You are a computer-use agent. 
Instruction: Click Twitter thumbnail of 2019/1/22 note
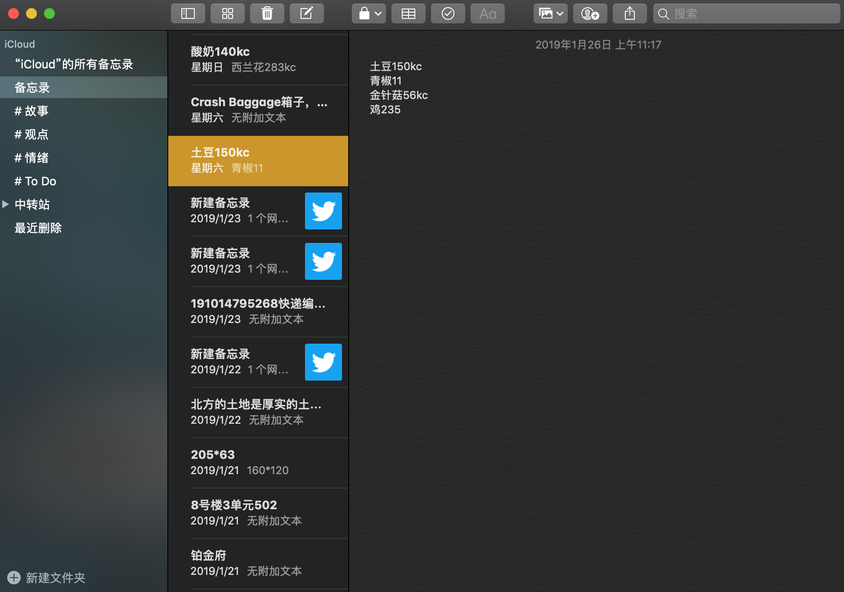(323, 362)
